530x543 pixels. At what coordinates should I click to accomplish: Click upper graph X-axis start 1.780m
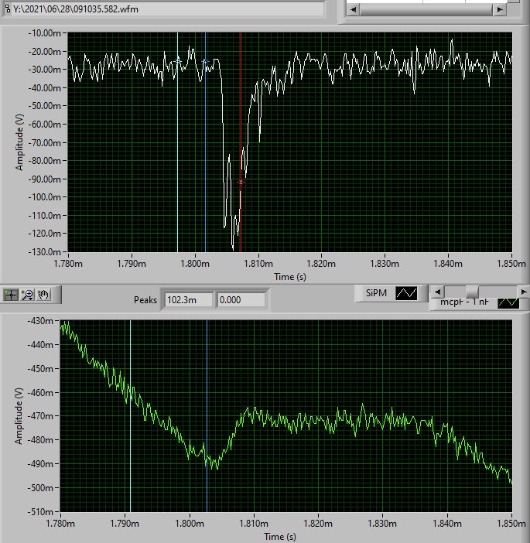[x=68, y=264]
